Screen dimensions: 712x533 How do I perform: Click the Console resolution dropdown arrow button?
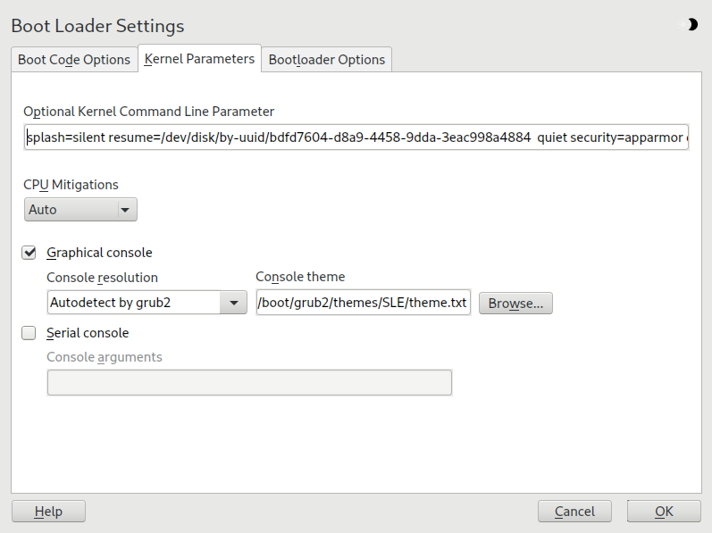(233, 303)
